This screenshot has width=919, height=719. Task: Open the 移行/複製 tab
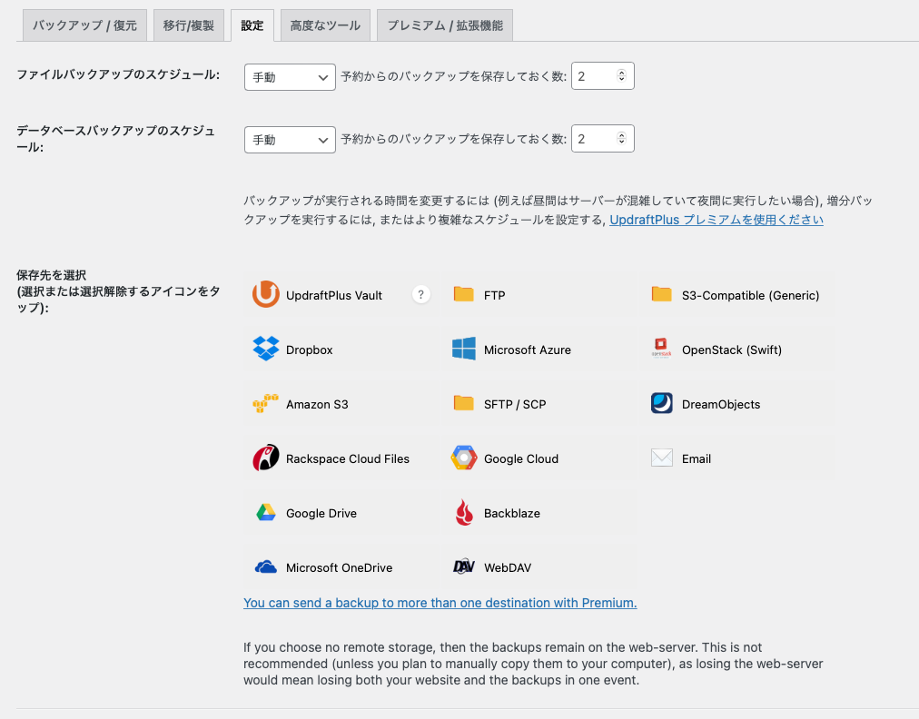tap(189, 25)
